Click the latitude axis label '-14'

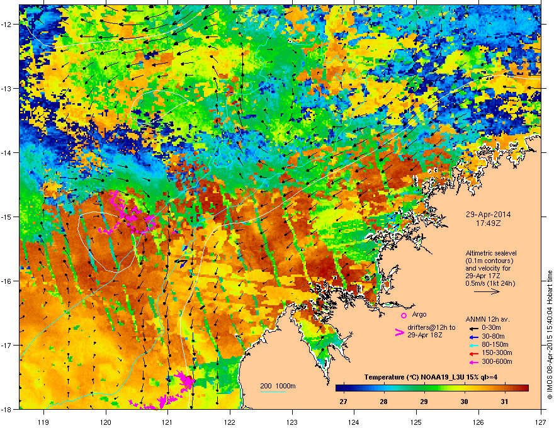tap(7, 152)
